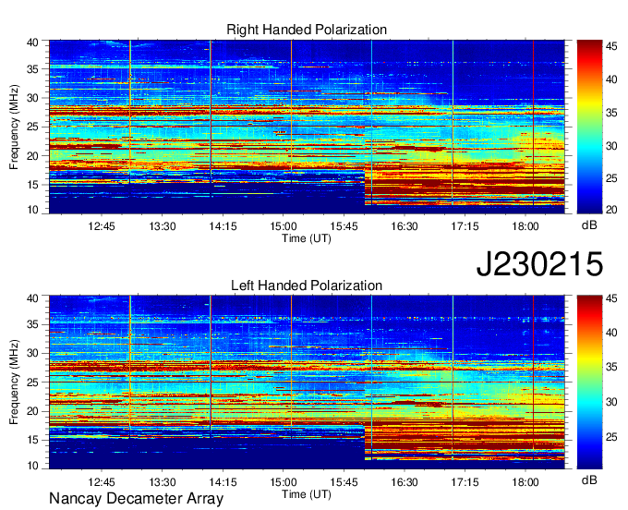Click the bottom plot's Frequency (MHz) axis label
Image resolution: width=628 pixels, height=510 pixels.
(14, 382)
